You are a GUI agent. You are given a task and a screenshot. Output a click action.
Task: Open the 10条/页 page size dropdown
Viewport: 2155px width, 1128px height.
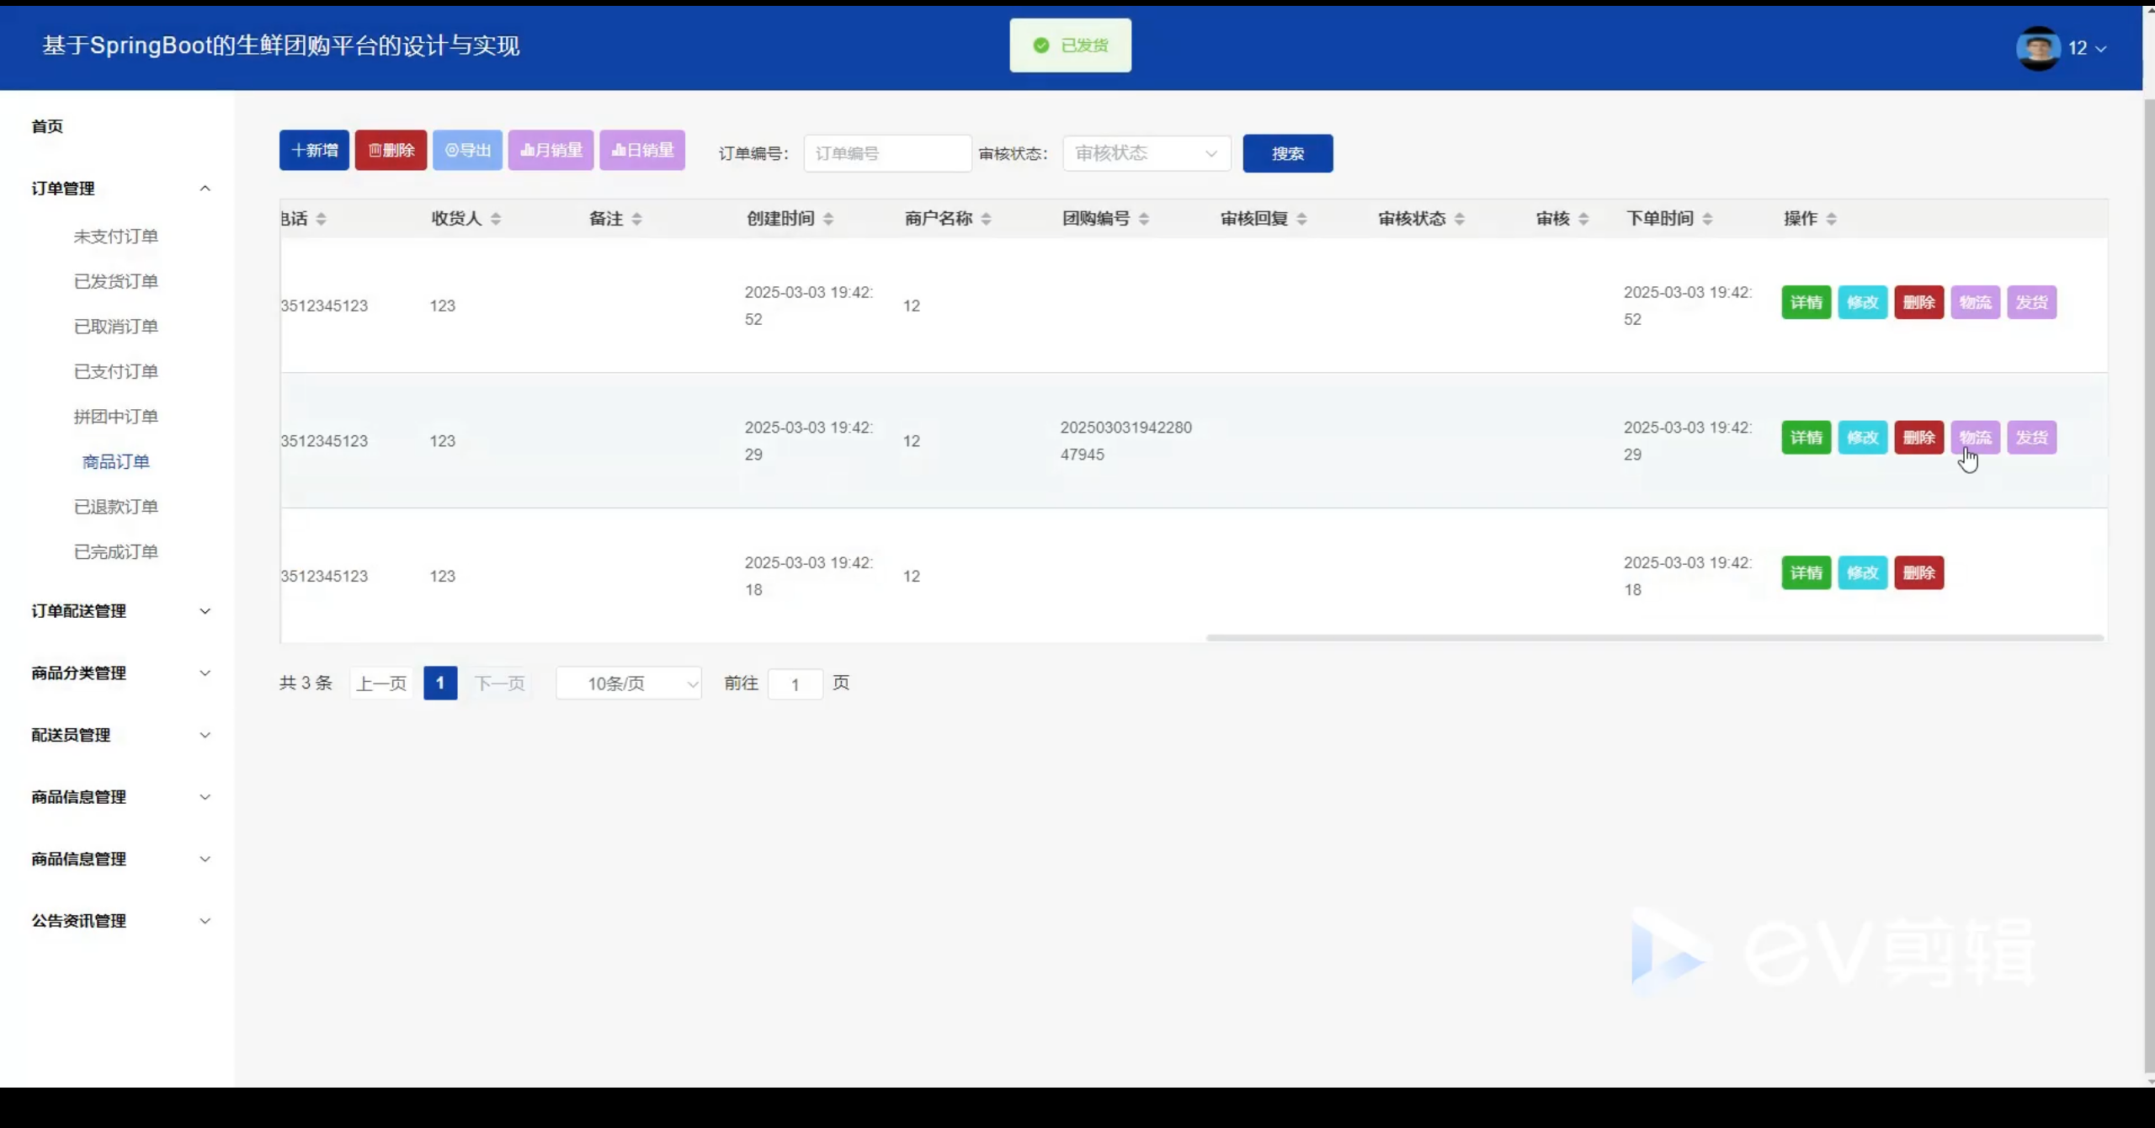coord(629,684)
